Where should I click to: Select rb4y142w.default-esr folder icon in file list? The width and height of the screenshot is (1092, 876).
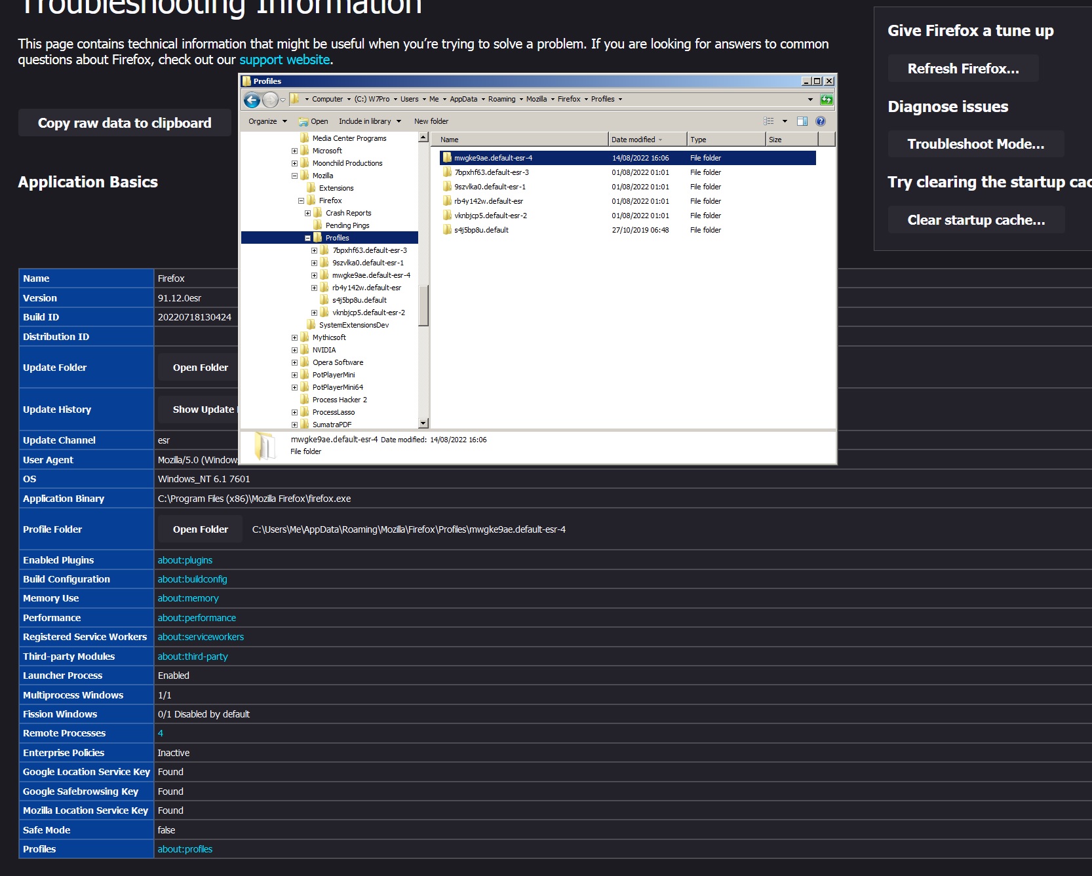[x=447, y=201]
